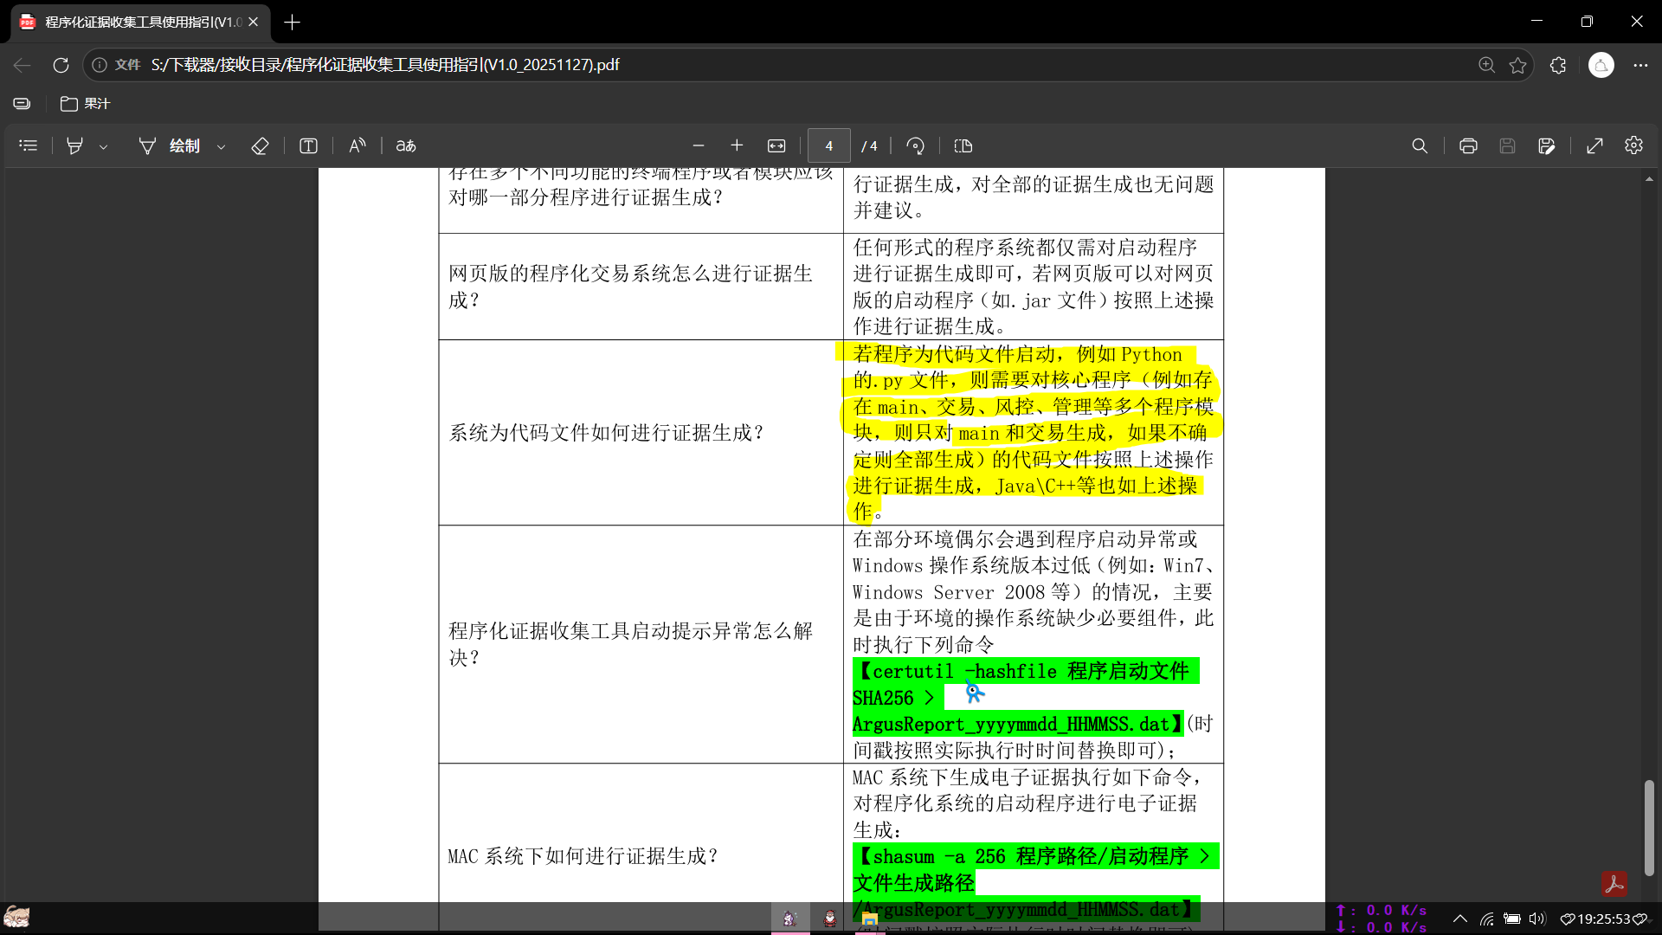The image size is (1662, 935).
Task: Open the browser profile avatar
Action: (x=1601, y=65)
